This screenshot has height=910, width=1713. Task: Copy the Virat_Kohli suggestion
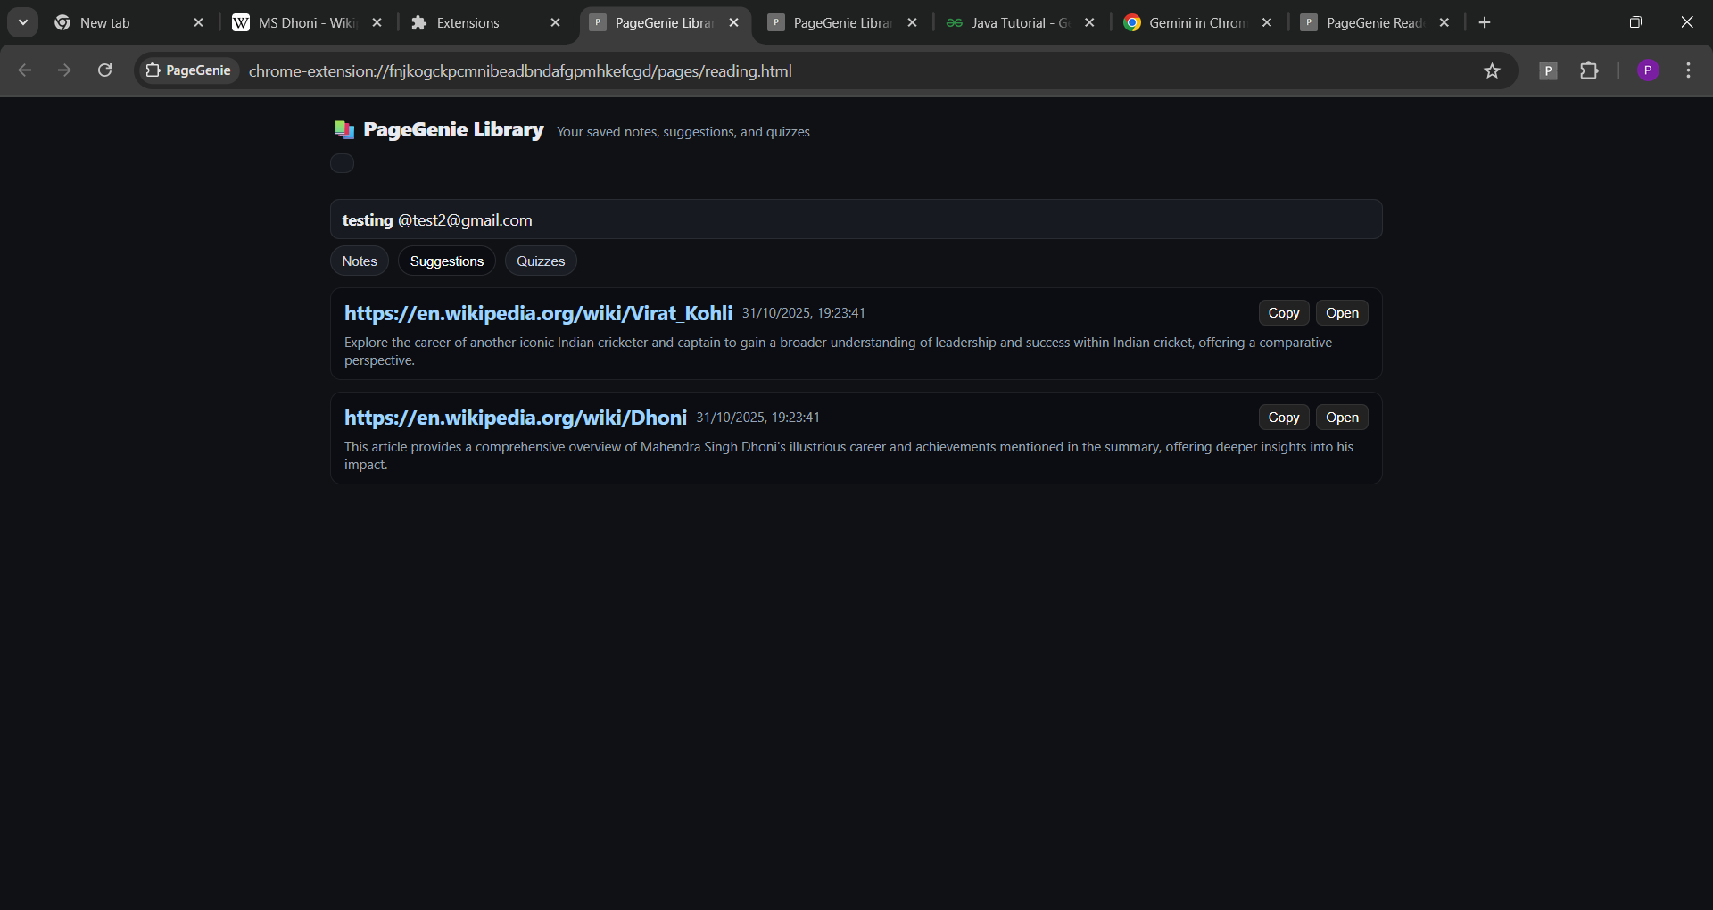coord(1284,313)
